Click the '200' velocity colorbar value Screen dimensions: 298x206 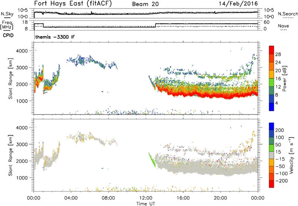pos(280,130)
